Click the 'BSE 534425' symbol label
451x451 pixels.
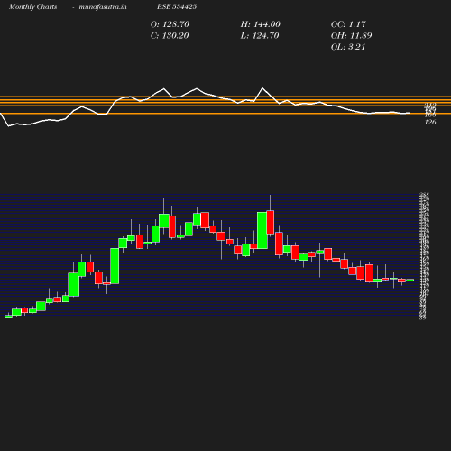tap(177, 6)
